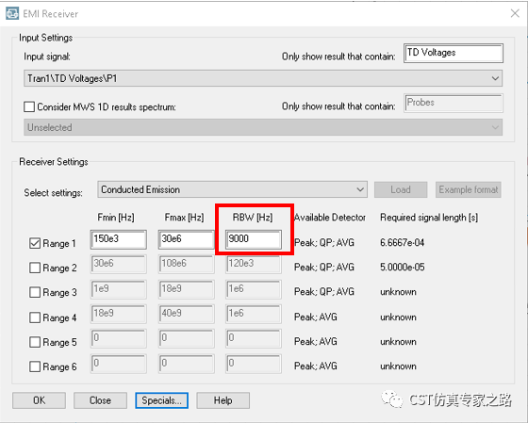
Task: Click the TD Voltages filter field
Action: click(x=454, y=53)
